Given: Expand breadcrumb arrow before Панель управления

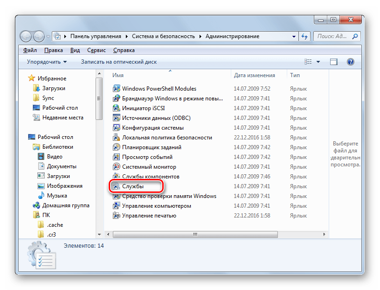Looking at the screenshot, I should (x=65, y=36).
